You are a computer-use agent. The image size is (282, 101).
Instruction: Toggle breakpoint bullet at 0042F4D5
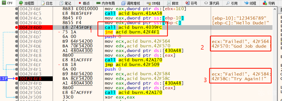[x=17, y=32]
